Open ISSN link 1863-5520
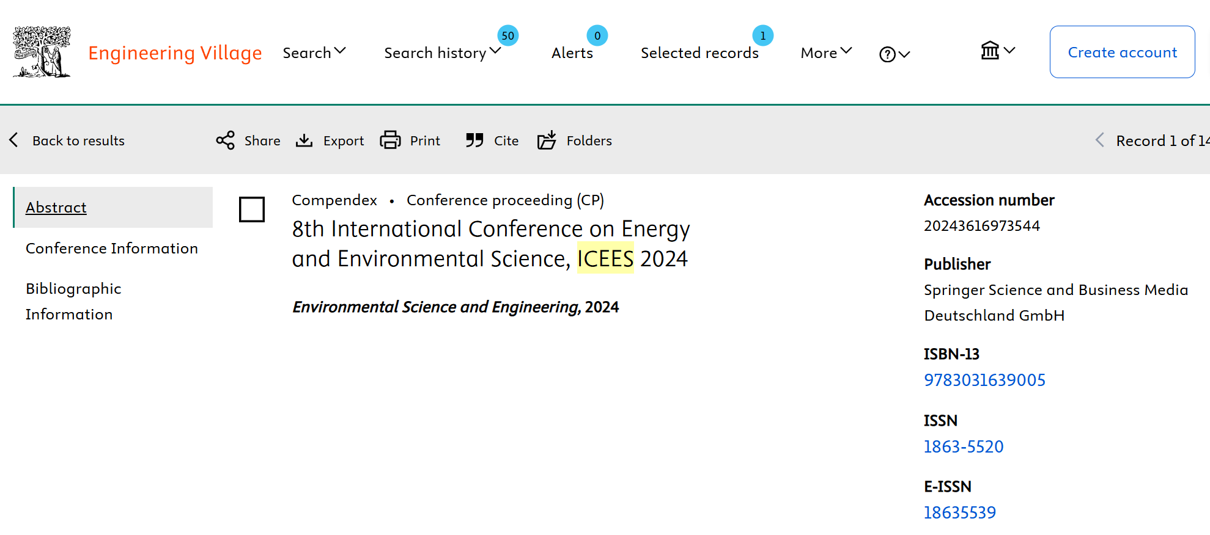The height and width of the screenshot is (535, 1210). (964, 446)
